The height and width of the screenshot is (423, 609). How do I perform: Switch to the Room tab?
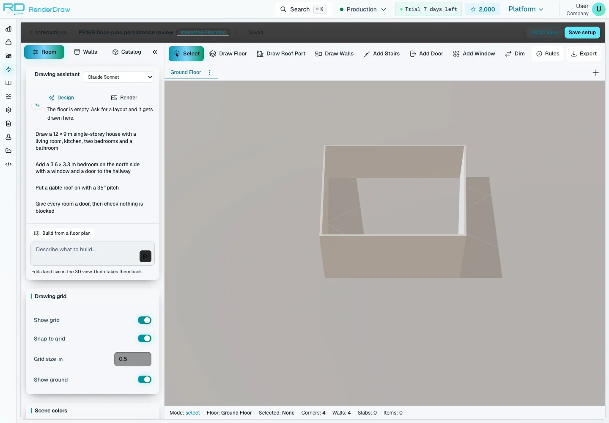44,52
